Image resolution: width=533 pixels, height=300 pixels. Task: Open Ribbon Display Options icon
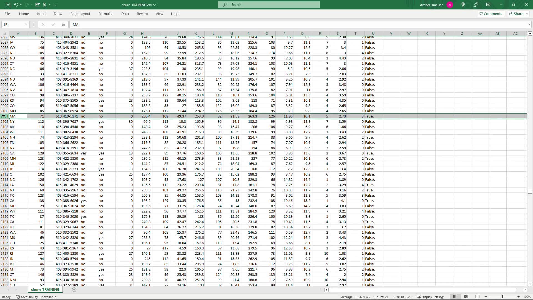[488, 5]
